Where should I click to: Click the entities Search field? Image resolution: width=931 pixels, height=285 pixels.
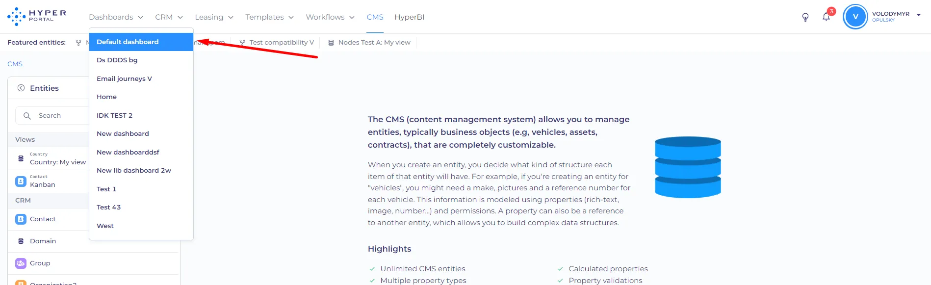click(x=52, y=116)
